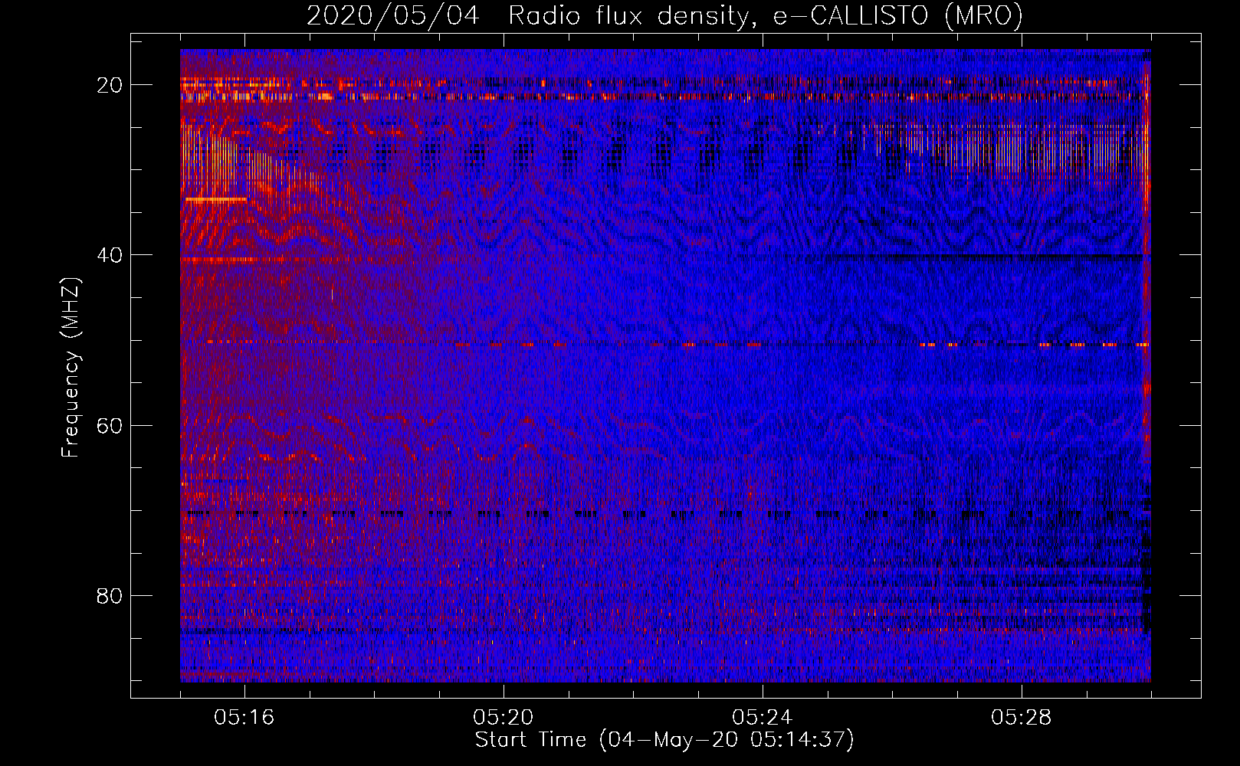Click the 05:24 time tick label
This screenshot has width=1240, height=766.
[x=763, y=718]
